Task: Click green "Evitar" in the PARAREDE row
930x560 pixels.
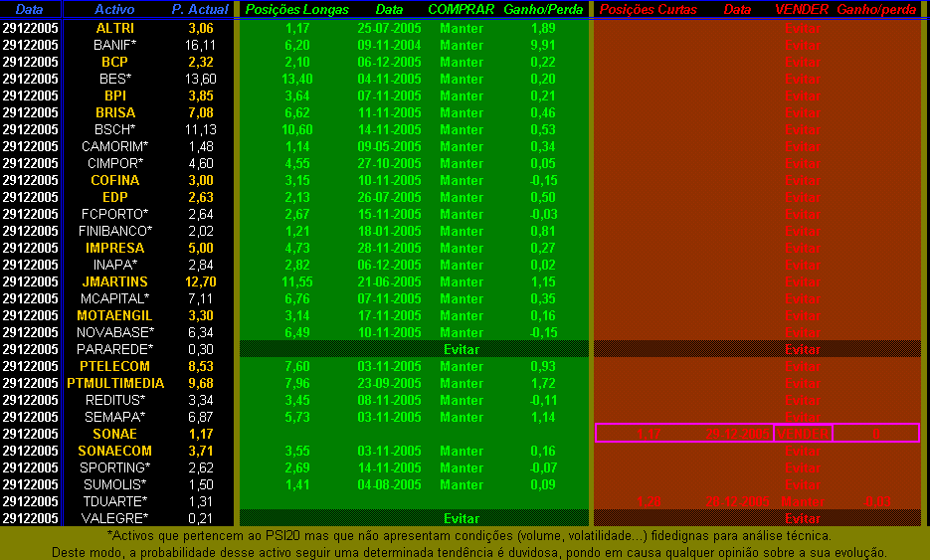Action: click(x=461, y=349)
